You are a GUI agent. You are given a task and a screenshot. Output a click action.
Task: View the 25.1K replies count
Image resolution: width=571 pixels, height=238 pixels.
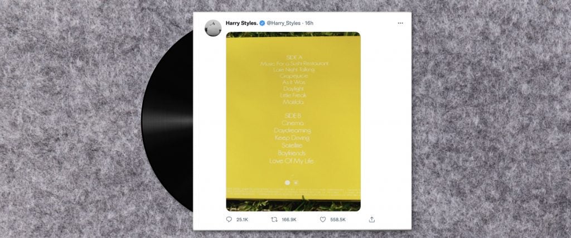[x=242, y=220]
